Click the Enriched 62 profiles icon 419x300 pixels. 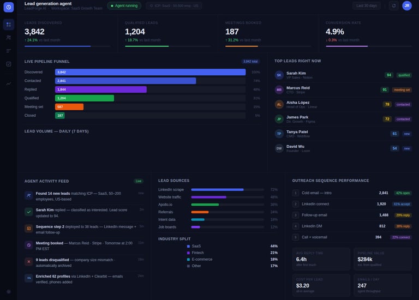pos(28,278)
